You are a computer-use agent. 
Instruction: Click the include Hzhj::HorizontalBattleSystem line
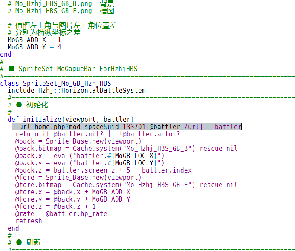tap(77, 90)
